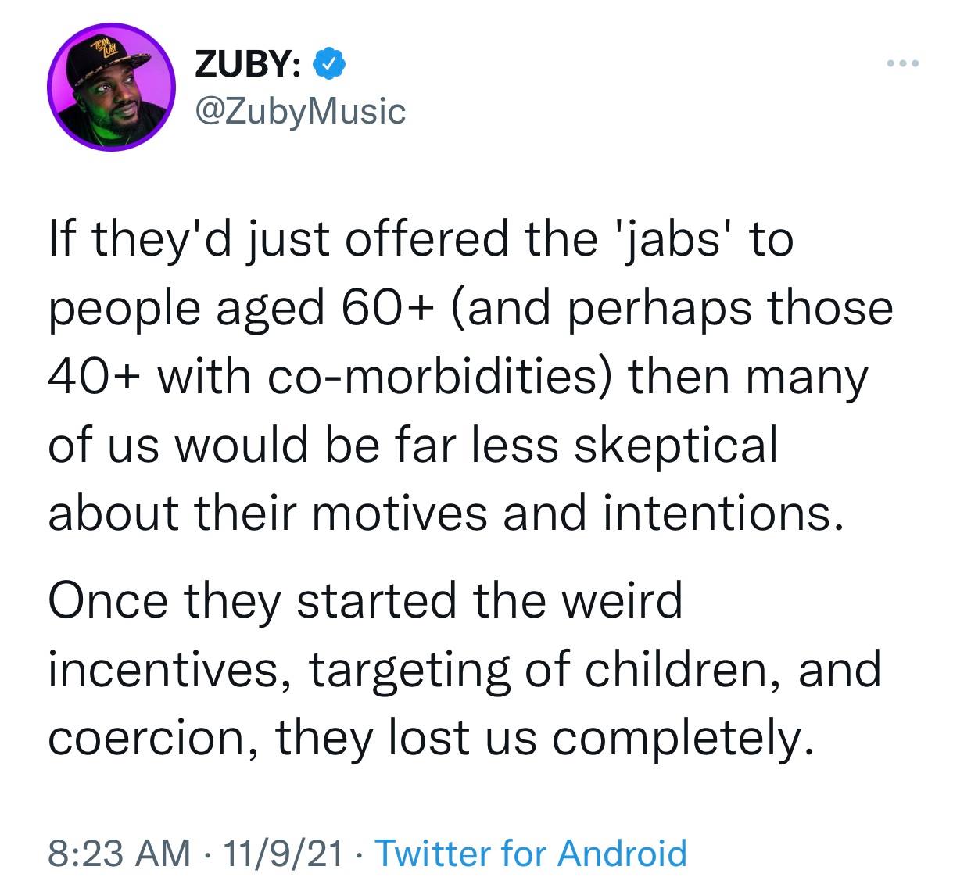Screen dimensions: 971x895
Task: Click the 8:23 AM timestamp
Action: 119,853
